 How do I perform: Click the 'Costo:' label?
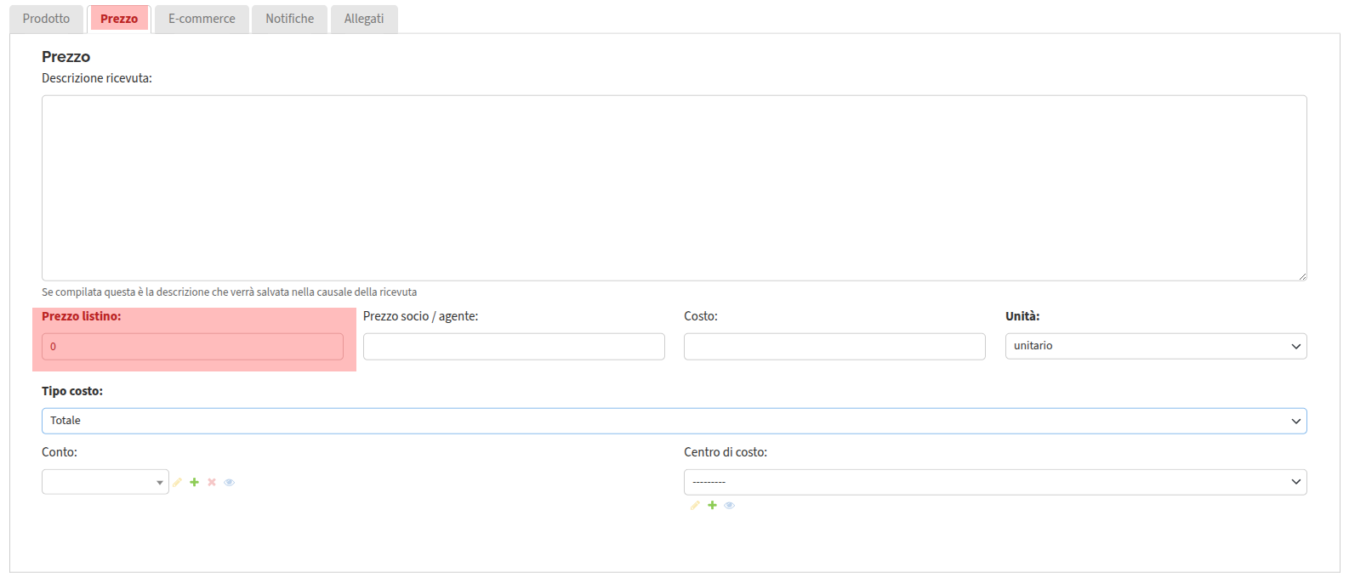(701, 316)
